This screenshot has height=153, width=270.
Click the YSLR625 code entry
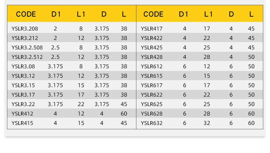coord(152,104)
